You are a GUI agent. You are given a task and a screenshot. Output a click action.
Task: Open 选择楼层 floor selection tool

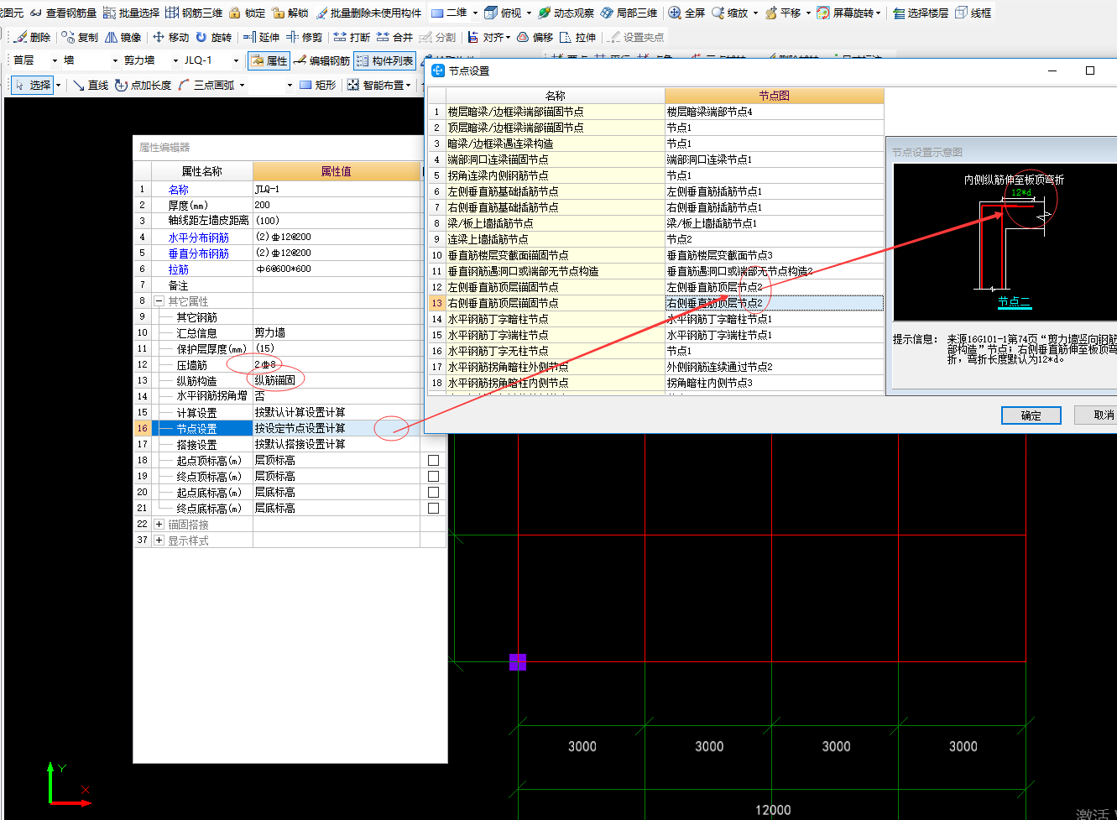tap(921, 13)
